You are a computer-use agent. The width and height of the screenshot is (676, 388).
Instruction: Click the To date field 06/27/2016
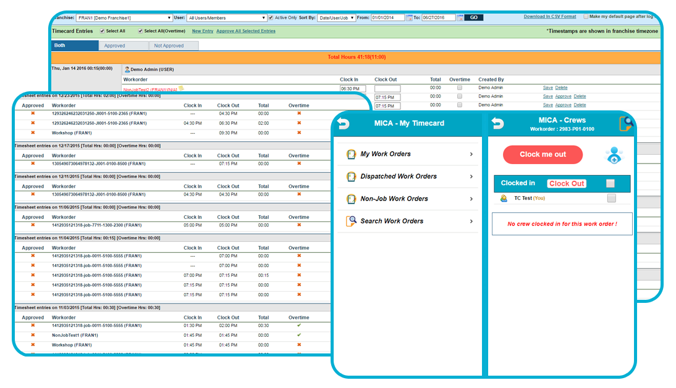[x=439, y=18]
